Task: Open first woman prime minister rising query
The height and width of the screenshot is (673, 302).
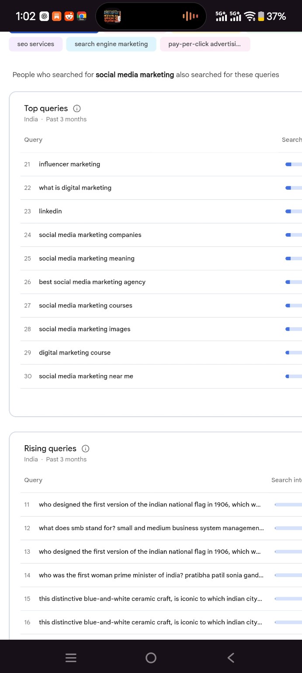Action: click(x=151, y=575)
